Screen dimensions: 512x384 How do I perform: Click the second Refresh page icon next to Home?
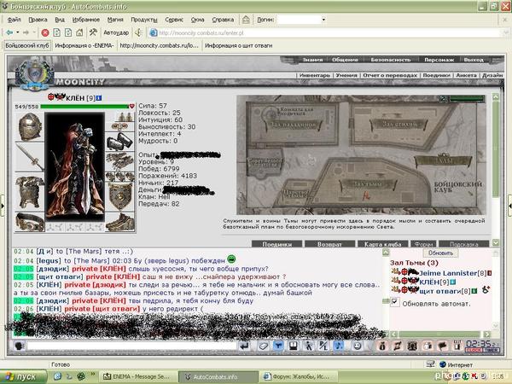click(68, 32)
